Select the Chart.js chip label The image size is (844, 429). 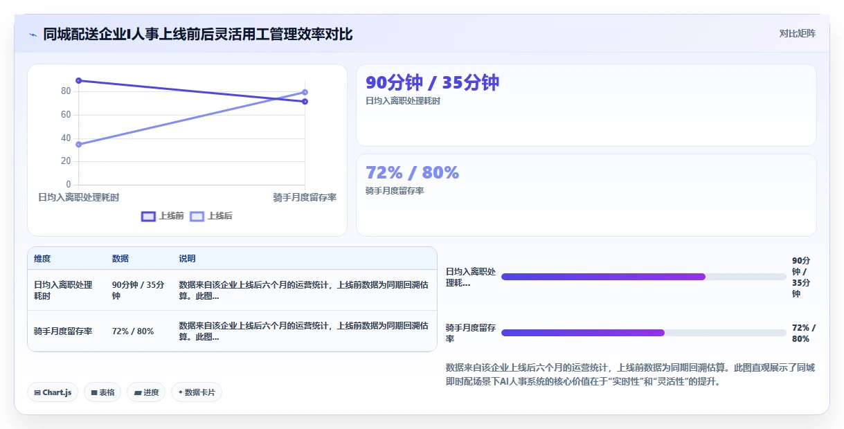click(x=57, y=392)
